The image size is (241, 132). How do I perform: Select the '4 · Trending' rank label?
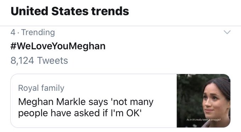(33, 32)
